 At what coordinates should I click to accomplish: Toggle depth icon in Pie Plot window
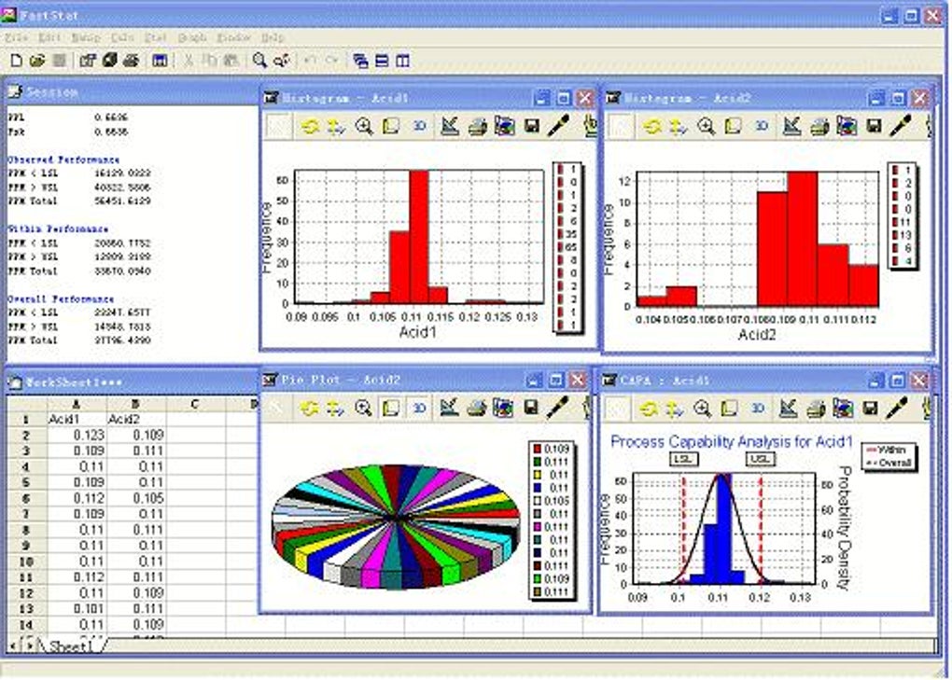pyautogui.click(x=390, y=408)
